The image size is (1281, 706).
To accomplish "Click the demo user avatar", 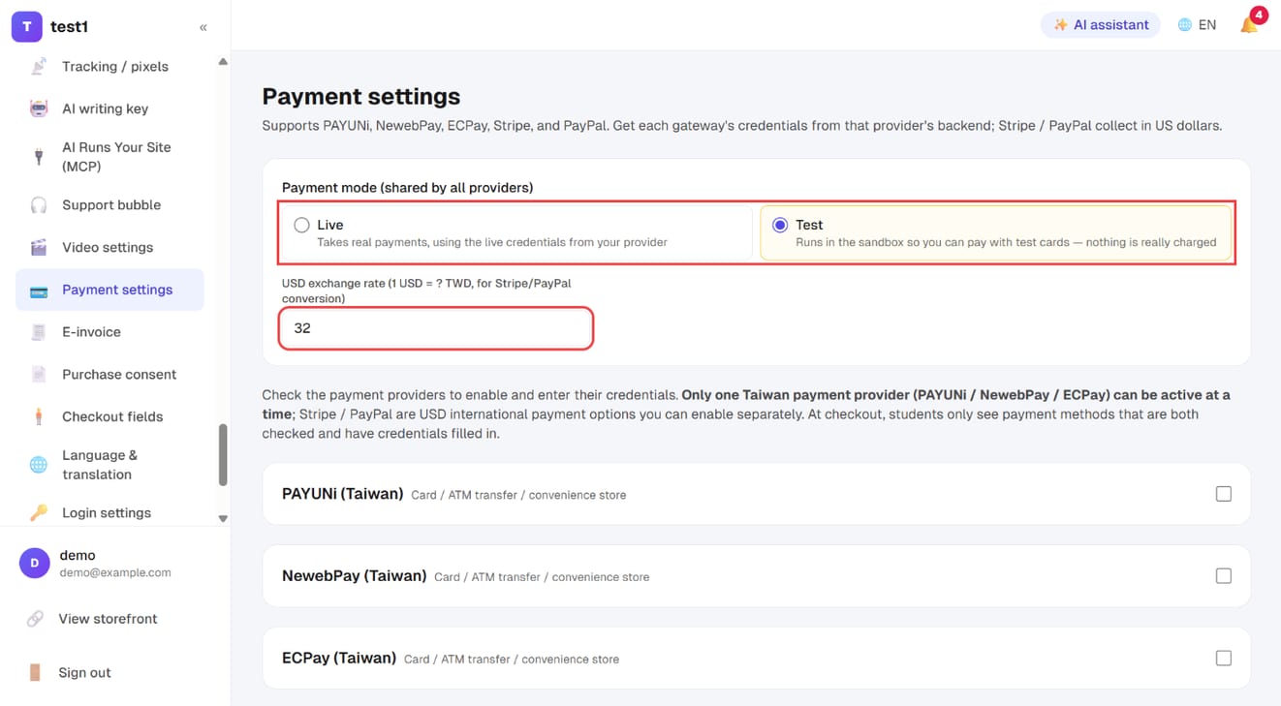I will pyautogui.click(x=35, y=563).
